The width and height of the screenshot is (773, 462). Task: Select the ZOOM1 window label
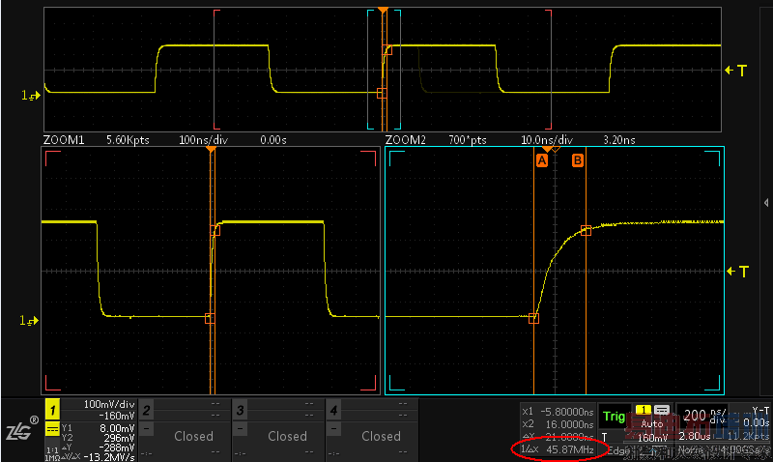click(64, 140)
